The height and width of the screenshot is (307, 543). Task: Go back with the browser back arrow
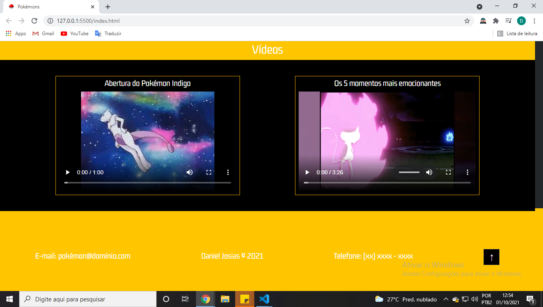point(9,21)
